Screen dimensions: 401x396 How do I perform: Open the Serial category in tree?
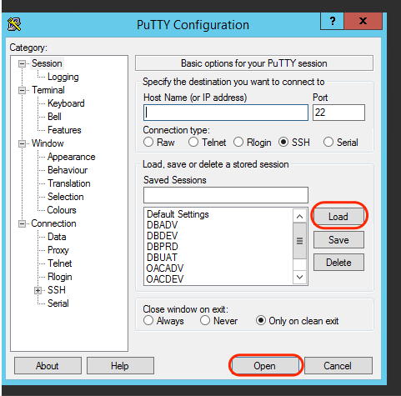(58, 303)
